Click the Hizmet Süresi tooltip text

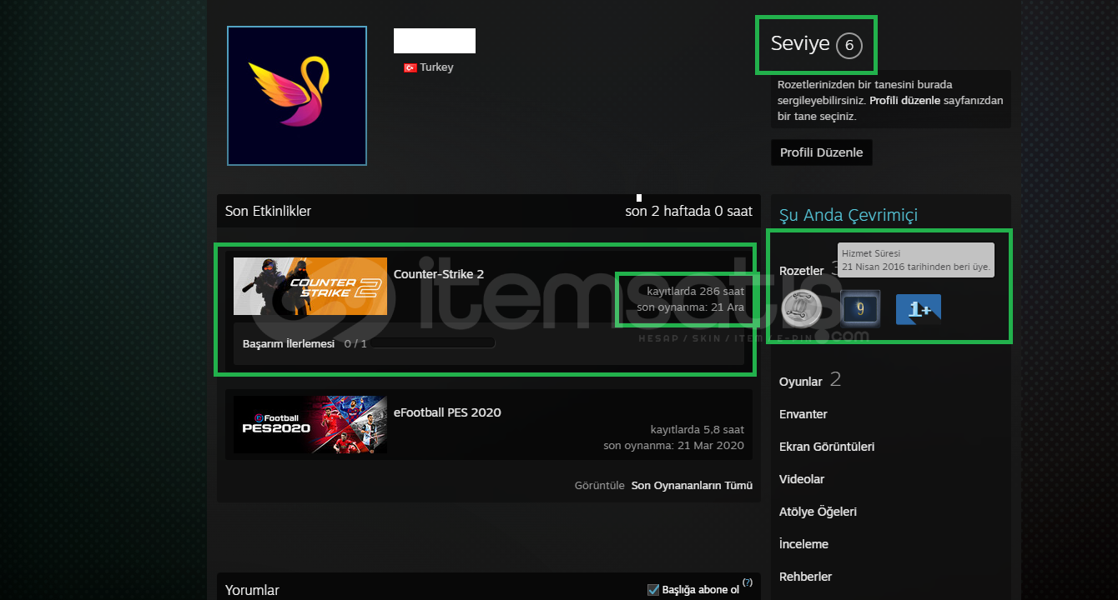click(x=871, y=253)
